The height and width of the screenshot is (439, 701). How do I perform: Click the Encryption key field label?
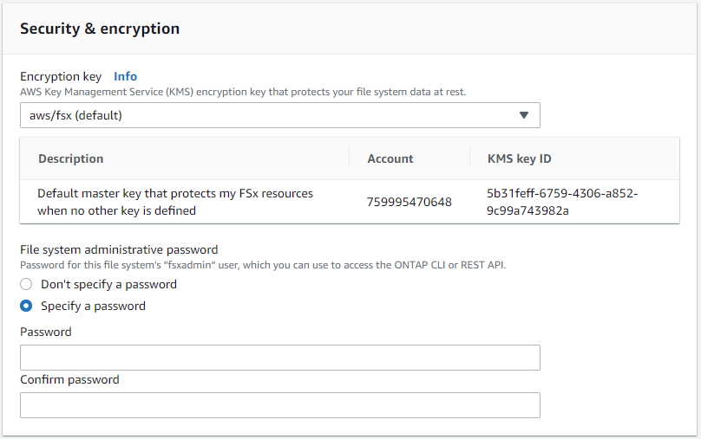click(x=61, y=76)
